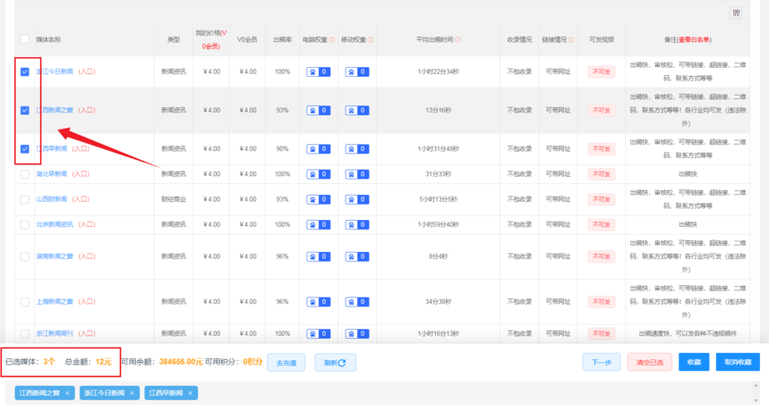Click 电脑权重 paw badge in 湖南新闻之窗 row
Viewport: 769px width, 411px height.
point(319,256)
